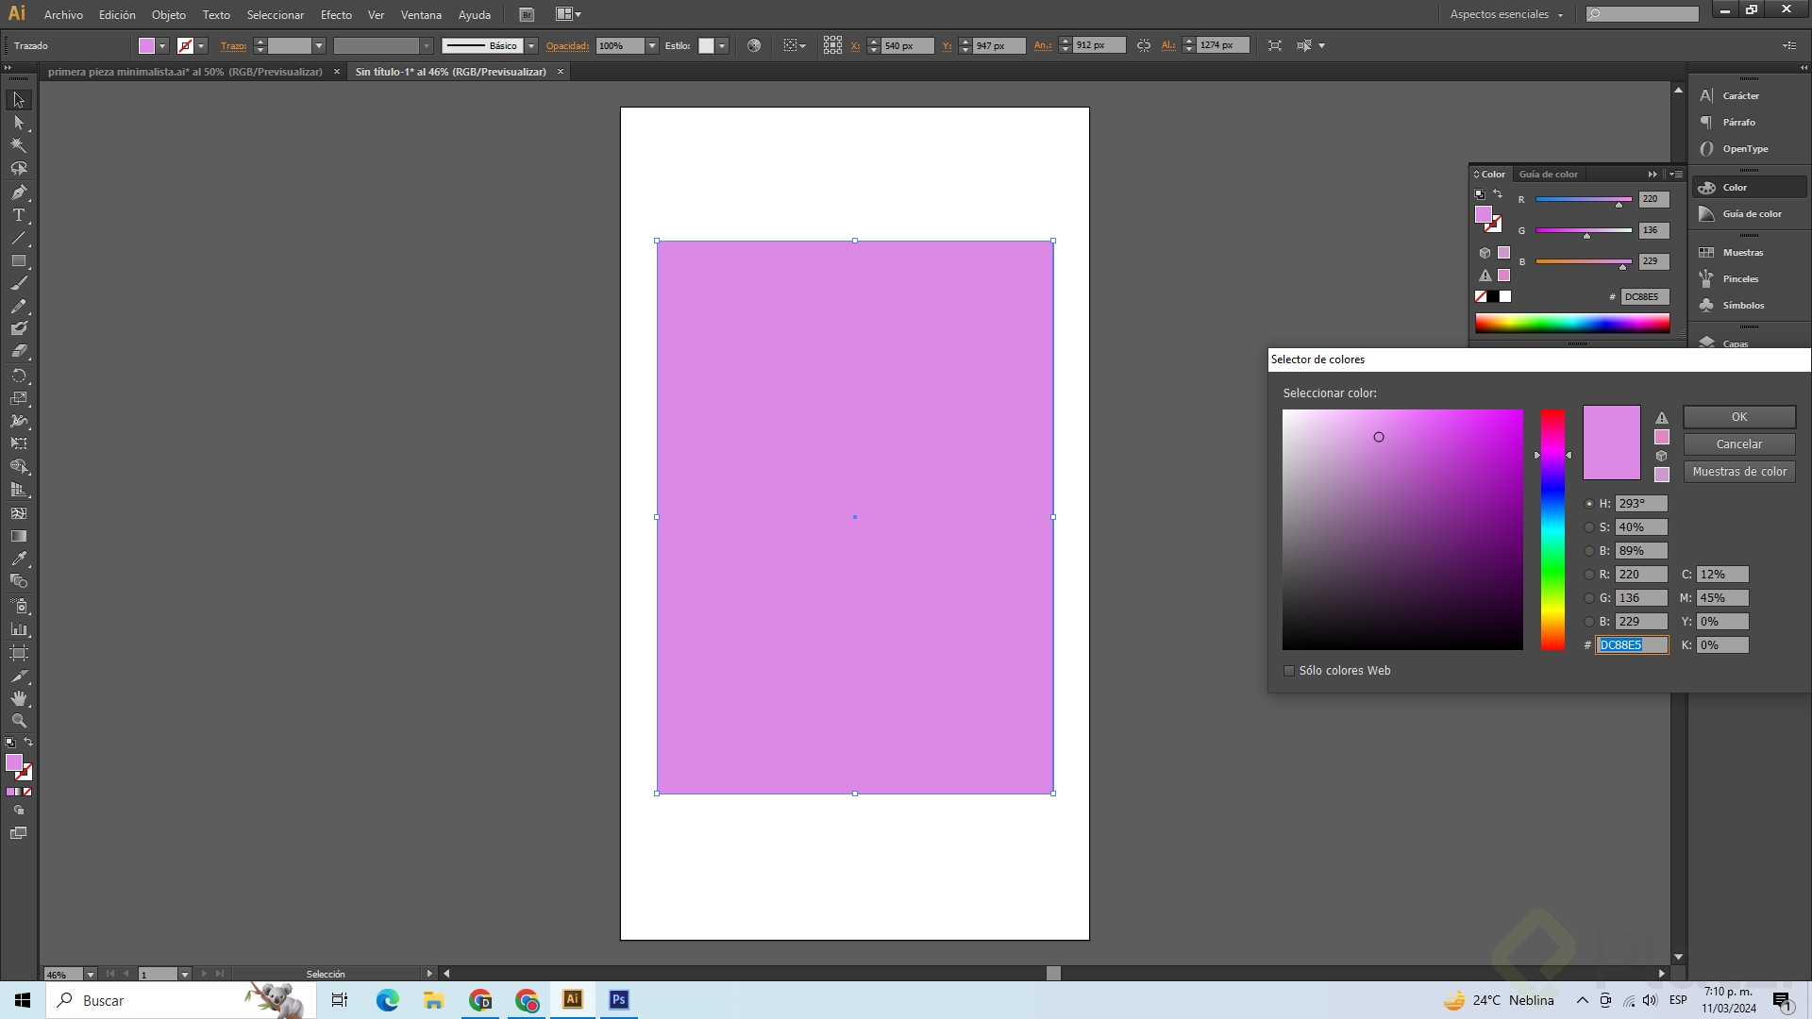Select the Magic Wand tool

[x=19, y=145]
